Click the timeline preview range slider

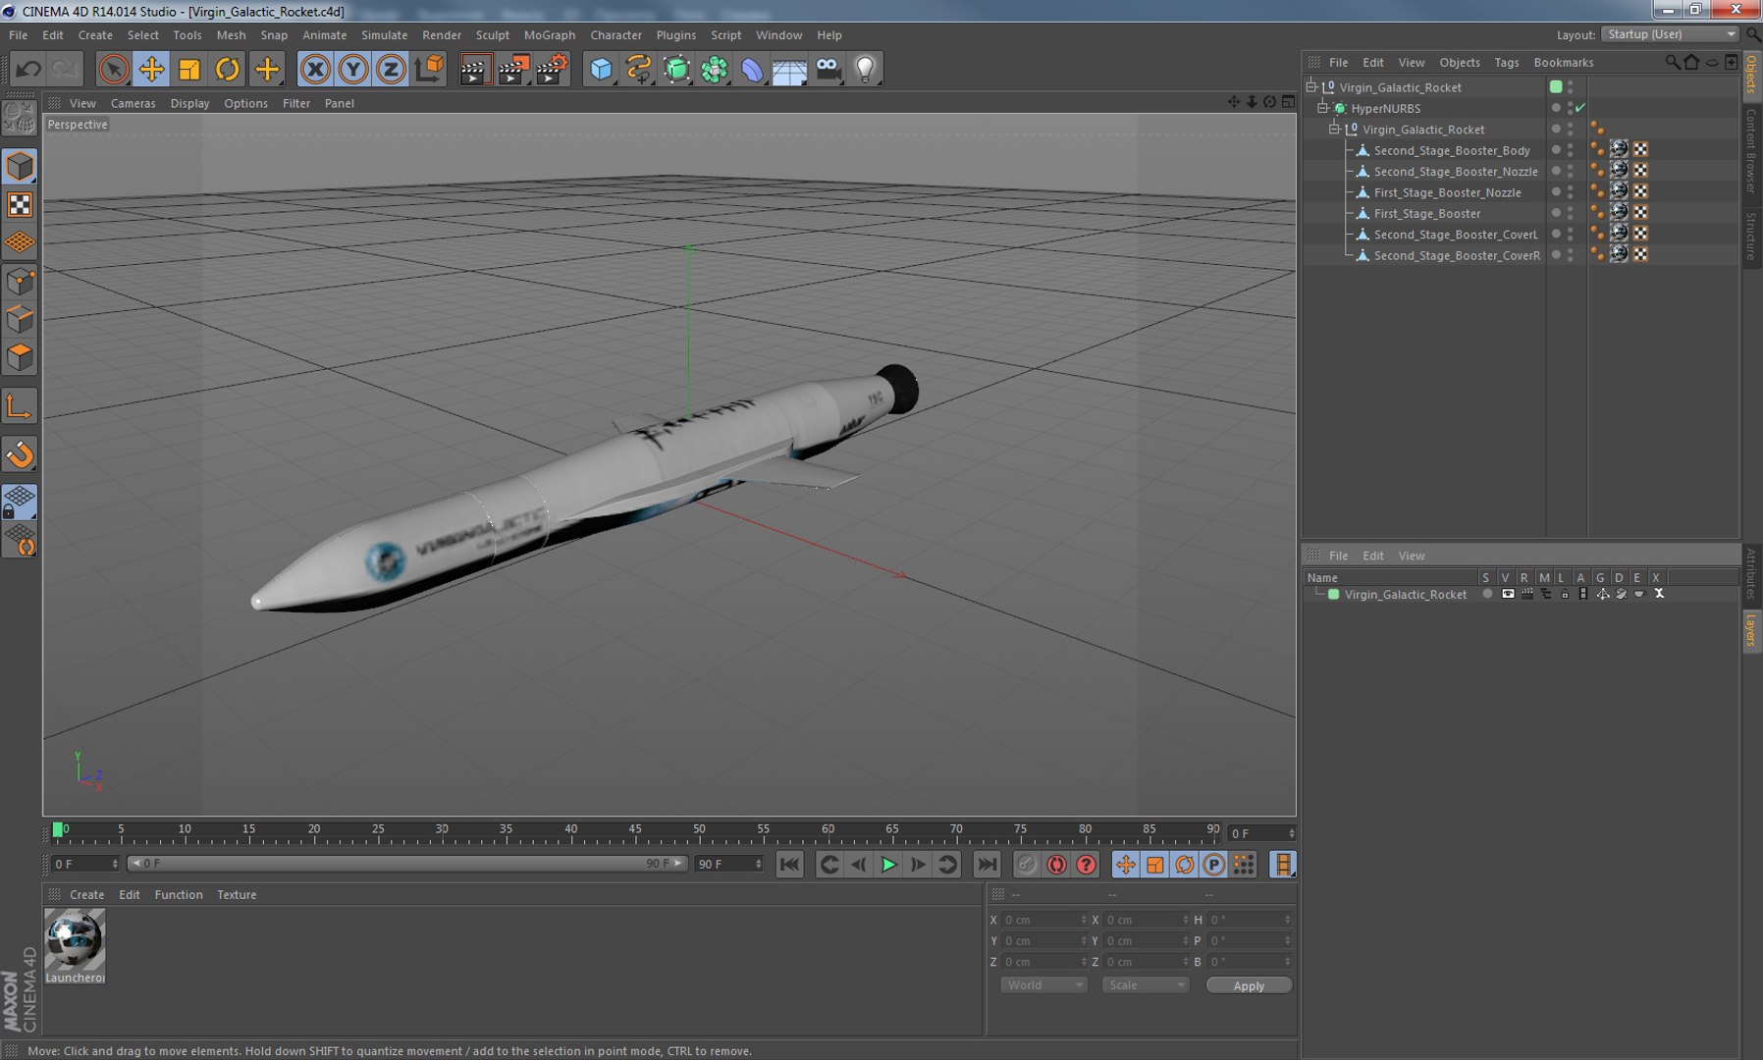(x=407, y=864)
